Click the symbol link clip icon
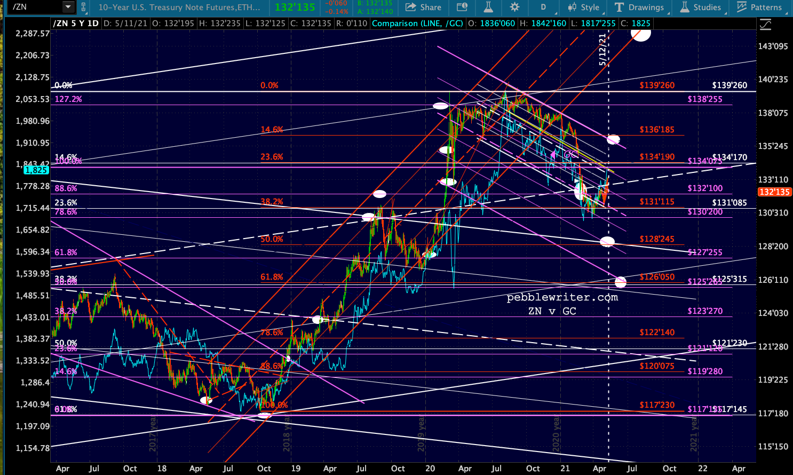 click(83, 7)
